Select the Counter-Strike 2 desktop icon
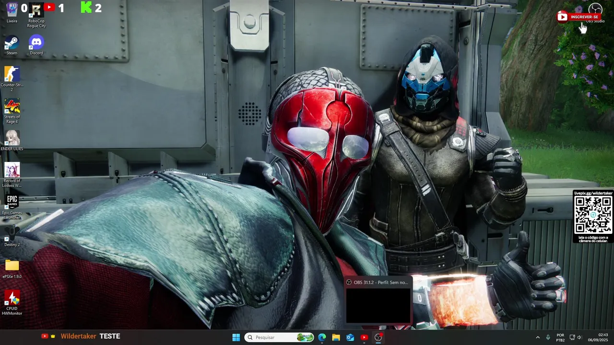Viewport: 614px width, 345px height. (12, 79)
